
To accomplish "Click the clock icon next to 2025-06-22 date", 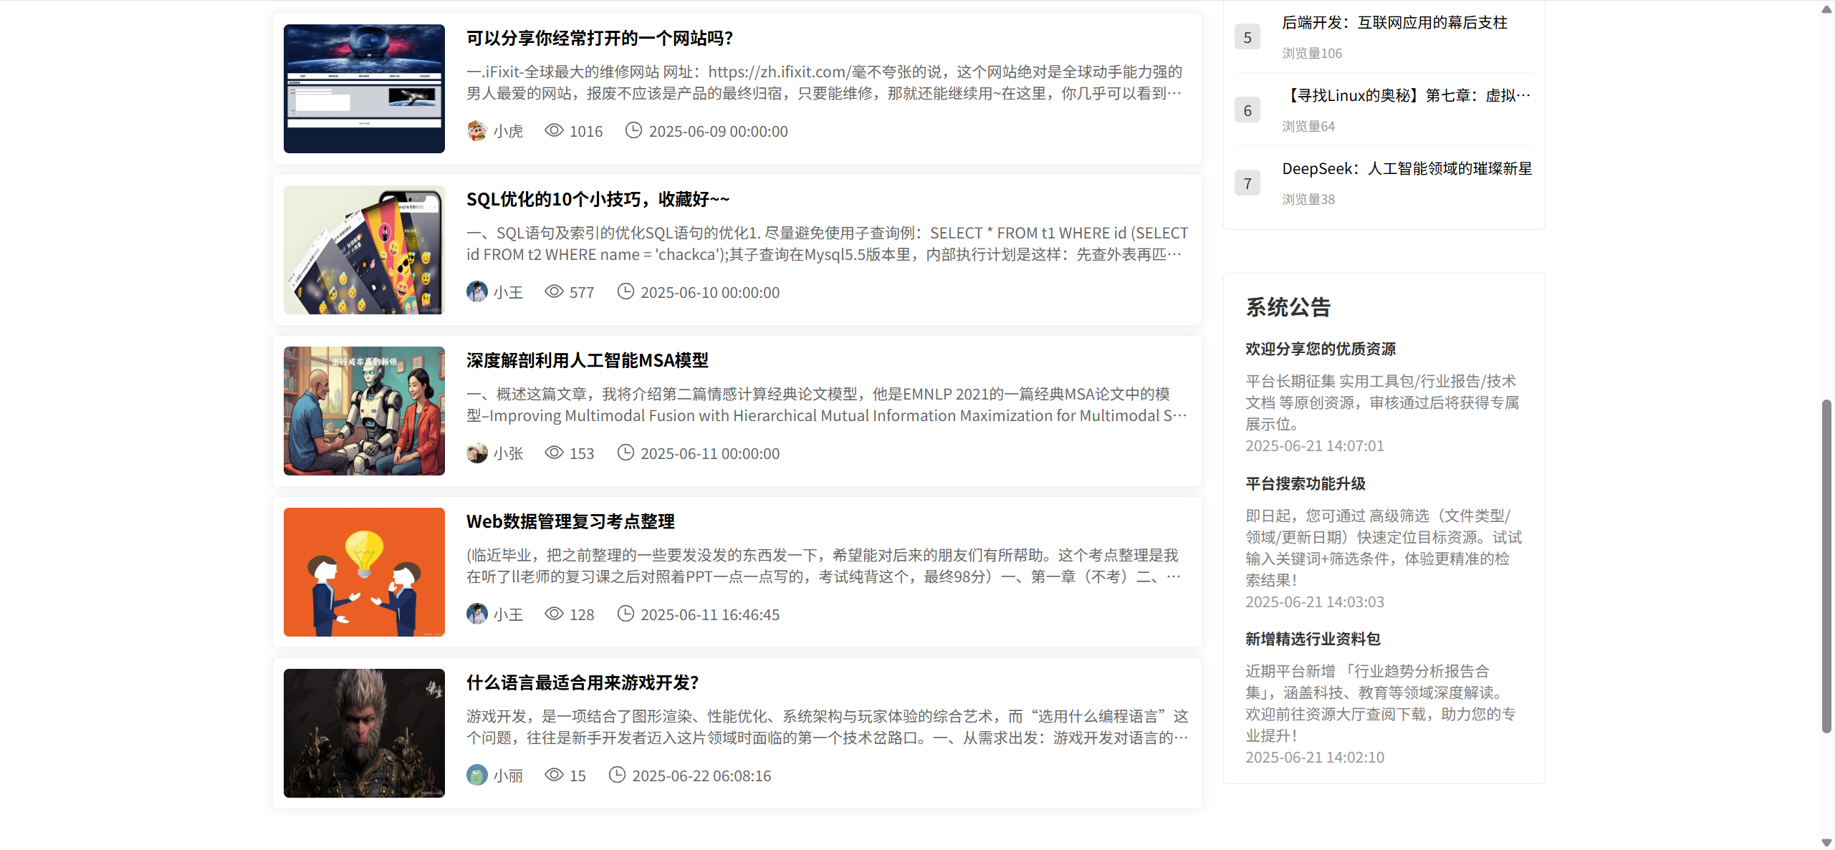I will pyautogui.click(x=616, y=775).
